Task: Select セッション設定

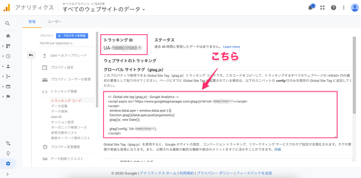Action: pyautogui.click(x=63, y=122)
